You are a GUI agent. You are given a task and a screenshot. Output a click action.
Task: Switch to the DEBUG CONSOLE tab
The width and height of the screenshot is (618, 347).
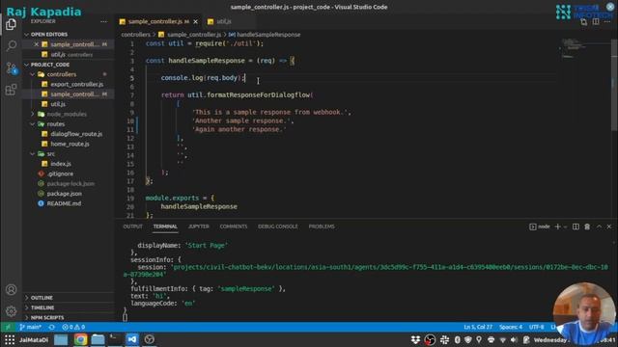[x=278, y=227]
